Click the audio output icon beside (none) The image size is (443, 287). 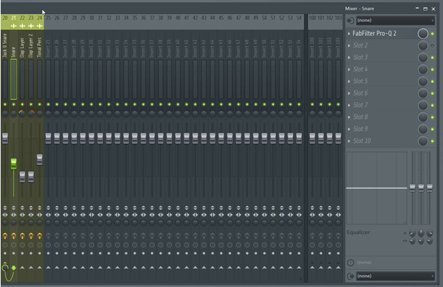click(351, 276)
